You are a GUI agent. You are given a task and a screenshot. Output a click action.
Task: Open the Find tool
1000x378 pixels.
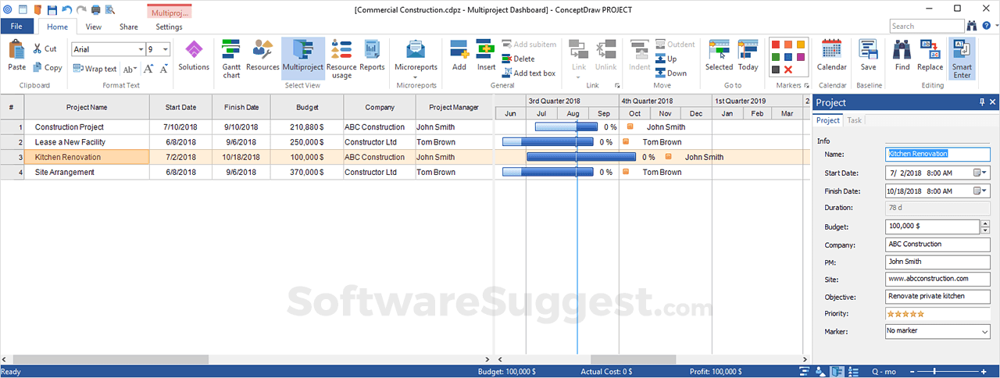pyautogui.click(x=902, y=55)
